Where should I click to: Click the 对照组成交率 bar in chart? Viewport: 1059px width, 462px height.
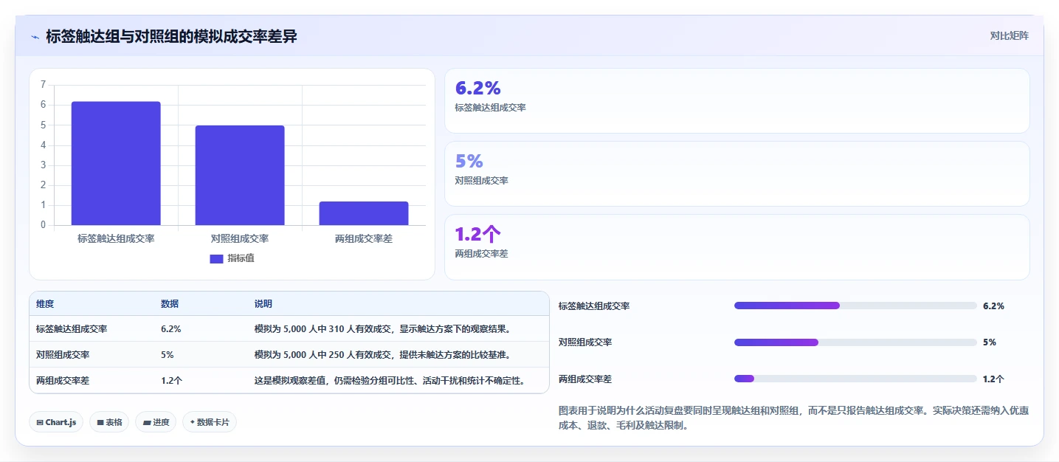(x=240, y=175)
